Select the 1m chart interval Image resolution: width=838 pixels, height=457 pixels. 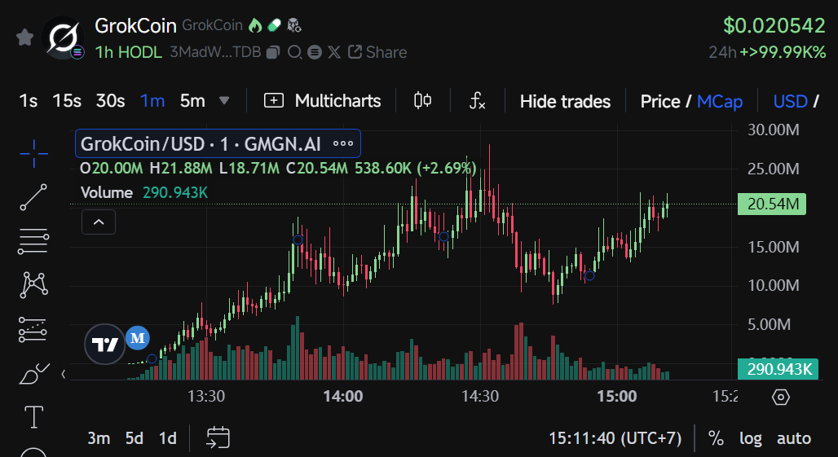coord(152,101)
